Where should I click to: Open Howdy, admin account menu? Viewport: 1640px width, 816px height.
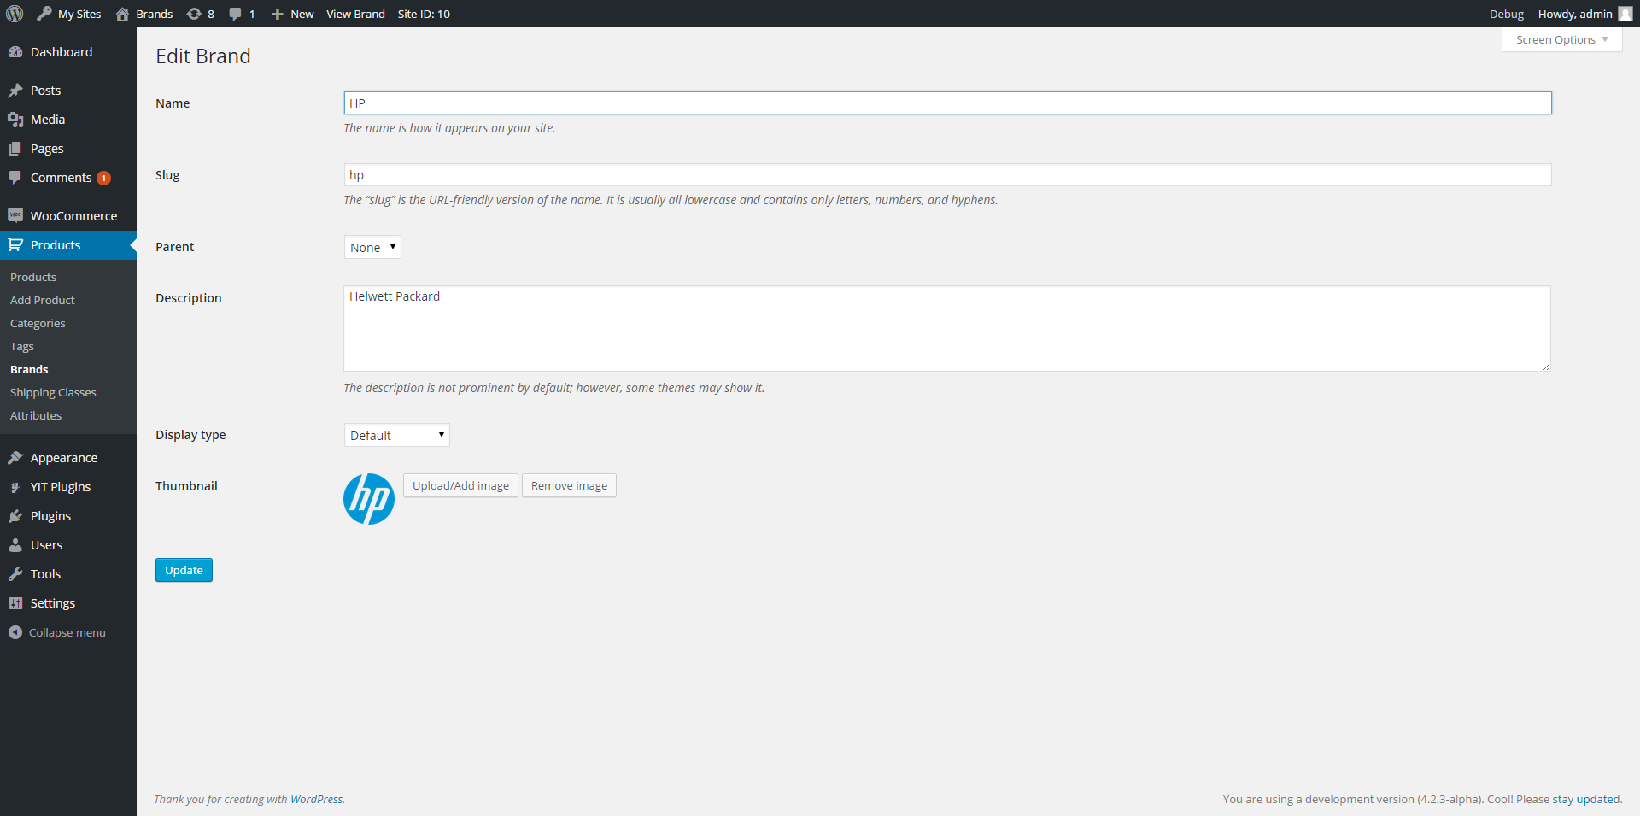coord(1584,14)
